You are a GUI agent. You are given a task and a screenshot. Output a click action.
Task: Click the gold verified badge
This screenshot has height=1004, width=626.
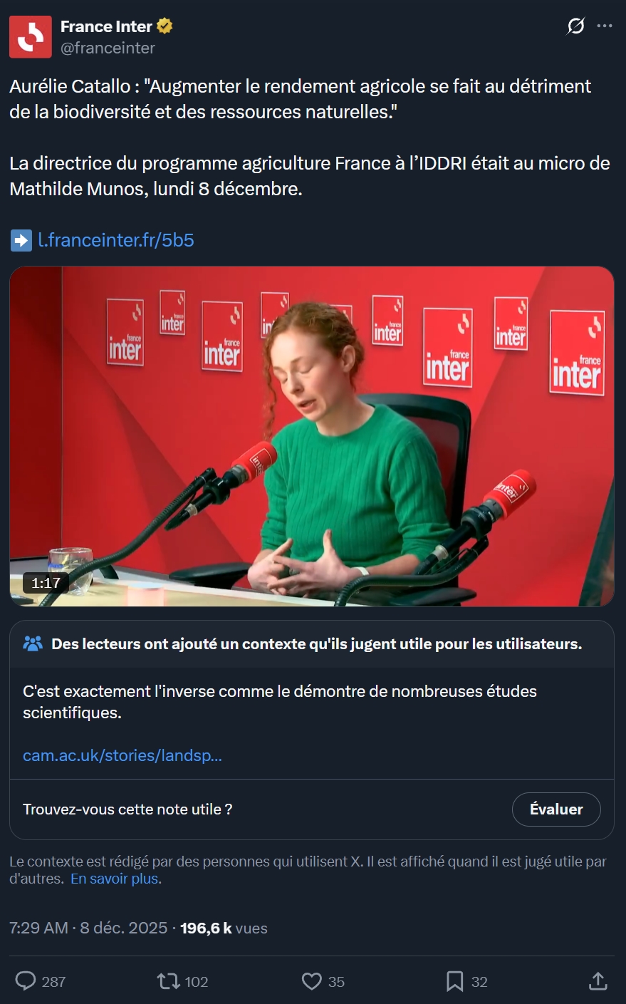[165, 26]
